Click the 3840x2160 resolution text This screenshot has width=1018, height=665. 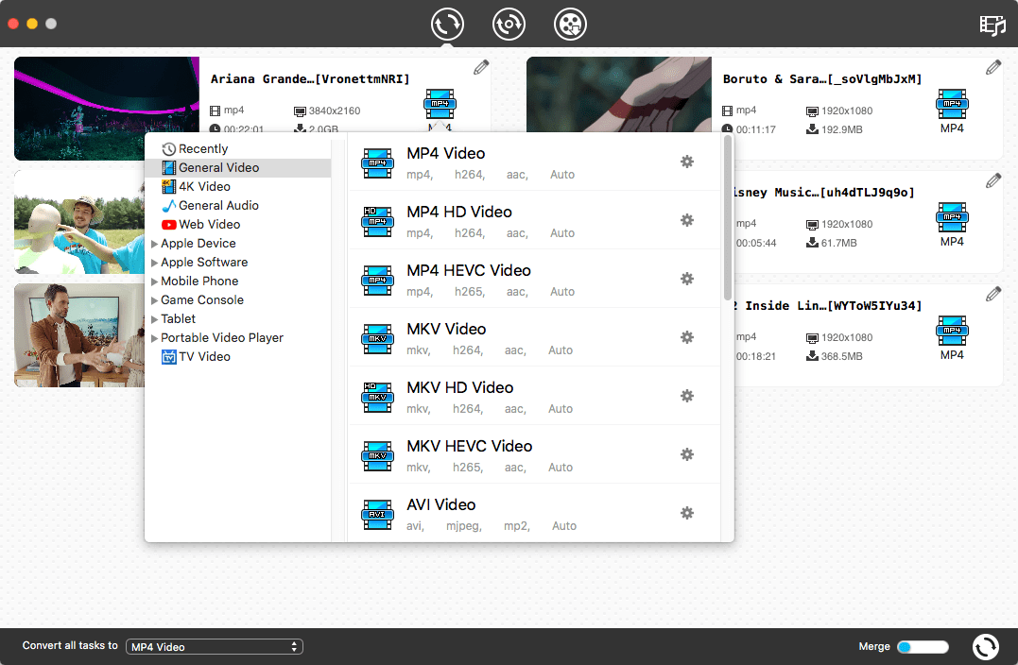pyautogui.click(x=335, y=111)
